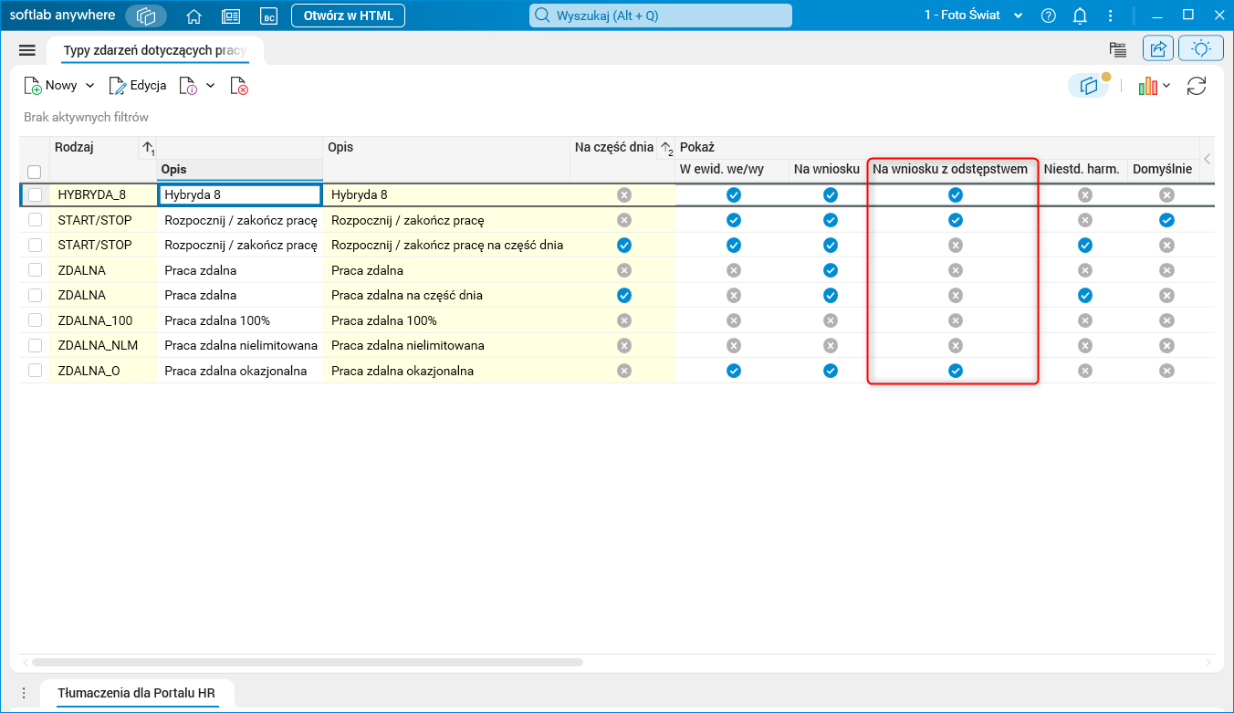This screenshot has width=1234, height=713.
Task: Check the ZDALNA_100 row checkbox
Action: pyautogui.click(x=35, y=320)
